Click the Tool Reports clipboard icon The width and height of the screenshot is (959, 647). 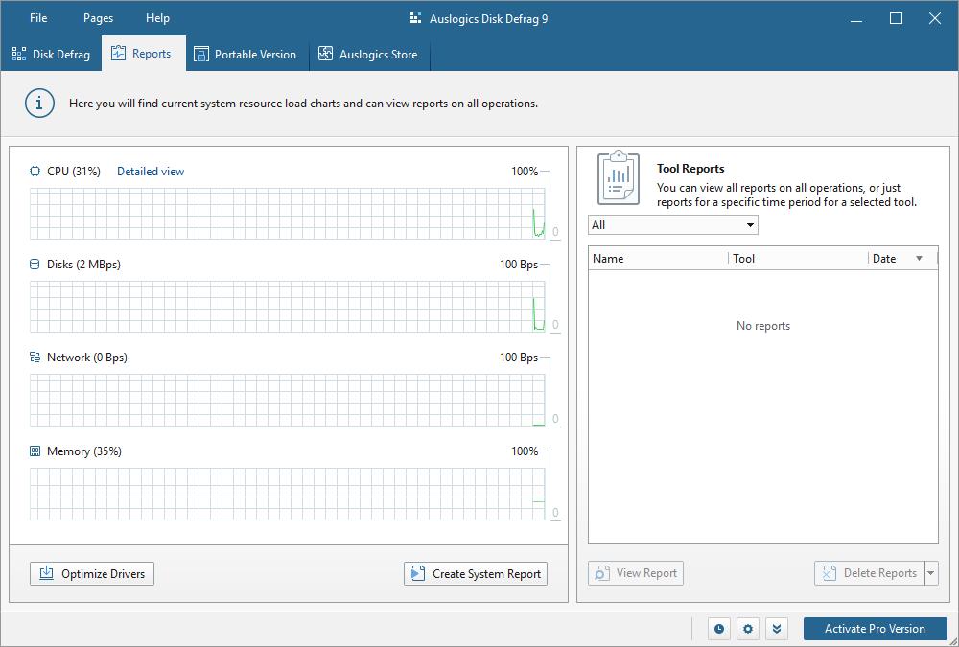619,177
